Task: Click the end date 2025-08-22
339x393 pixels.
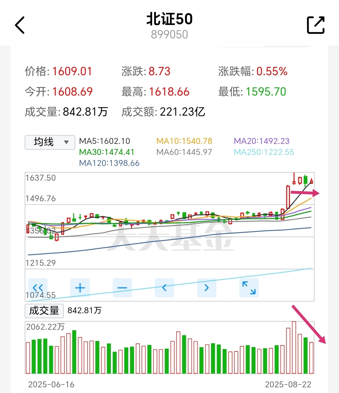Action: [x=288, y=385]
